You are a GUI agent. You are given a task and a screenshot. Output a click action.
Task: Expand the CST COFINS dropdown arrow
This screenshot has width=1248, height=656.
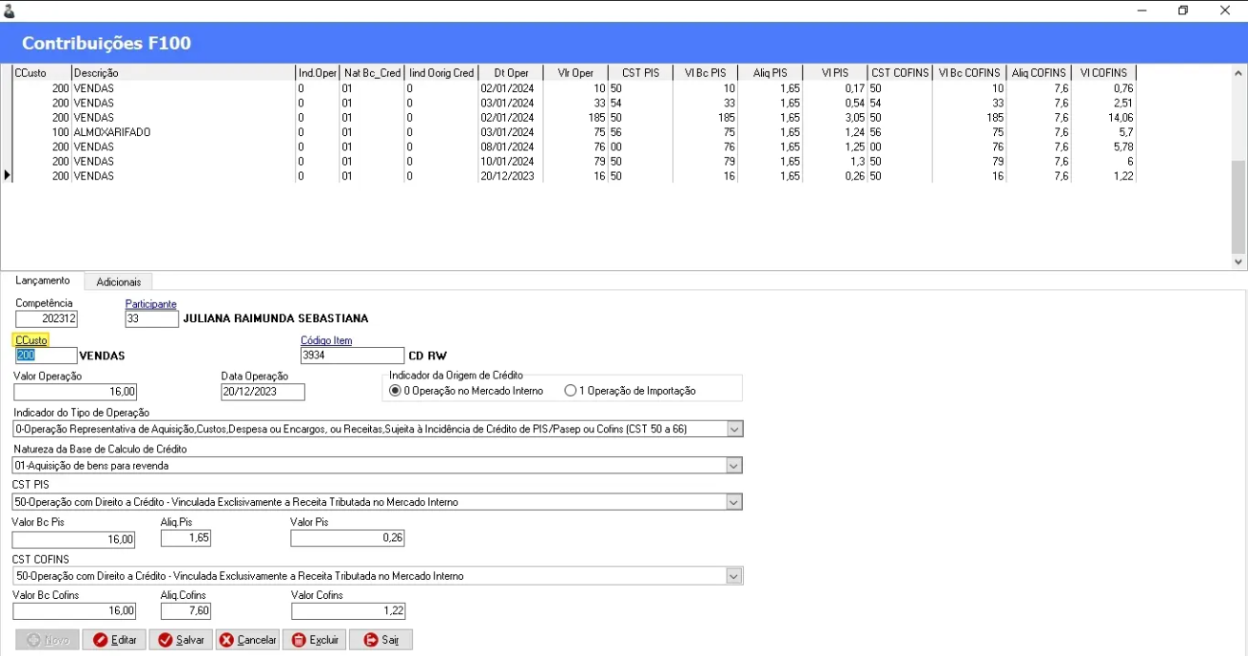(733, 576)
